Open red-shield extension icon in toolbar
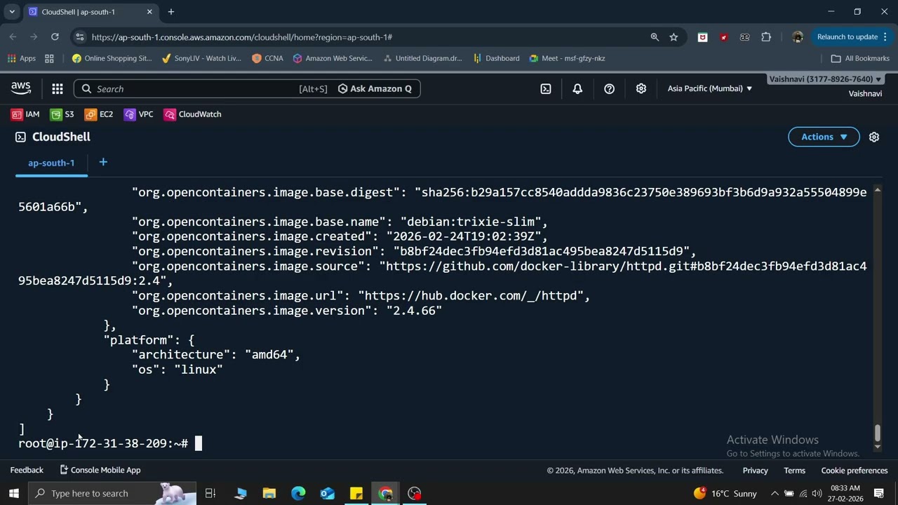The height and width of the screenshot is (505, 898). click(x=702, y=37)
